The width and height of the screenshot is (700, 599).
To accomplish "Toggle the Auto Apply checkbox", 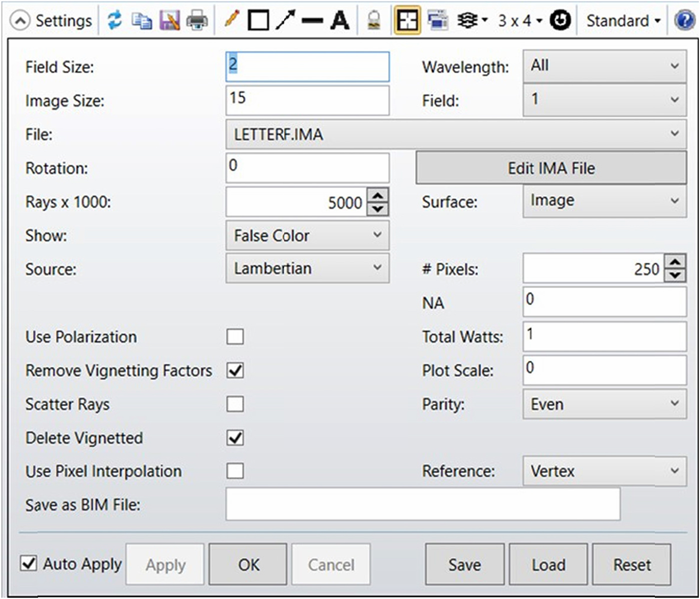I will 28,564.
